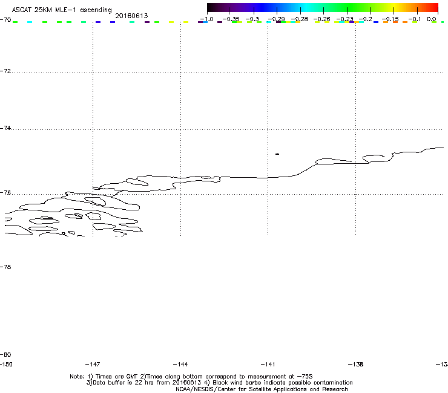Click the 0.0 color scale label
The height and width of the screenshot is (393, 448).
click(432, 19)
